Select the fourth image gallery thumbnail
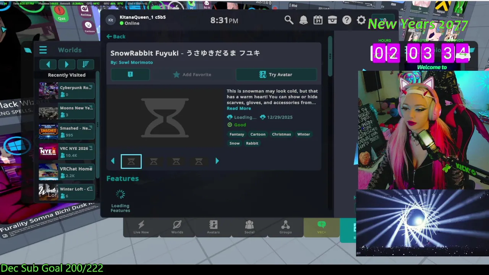 199,162
